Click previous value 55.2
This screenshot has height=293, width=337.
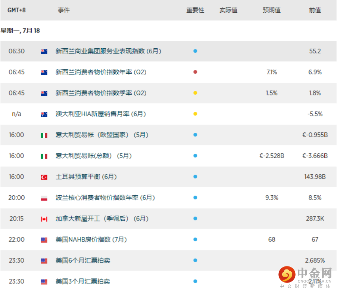coord(315,51)
